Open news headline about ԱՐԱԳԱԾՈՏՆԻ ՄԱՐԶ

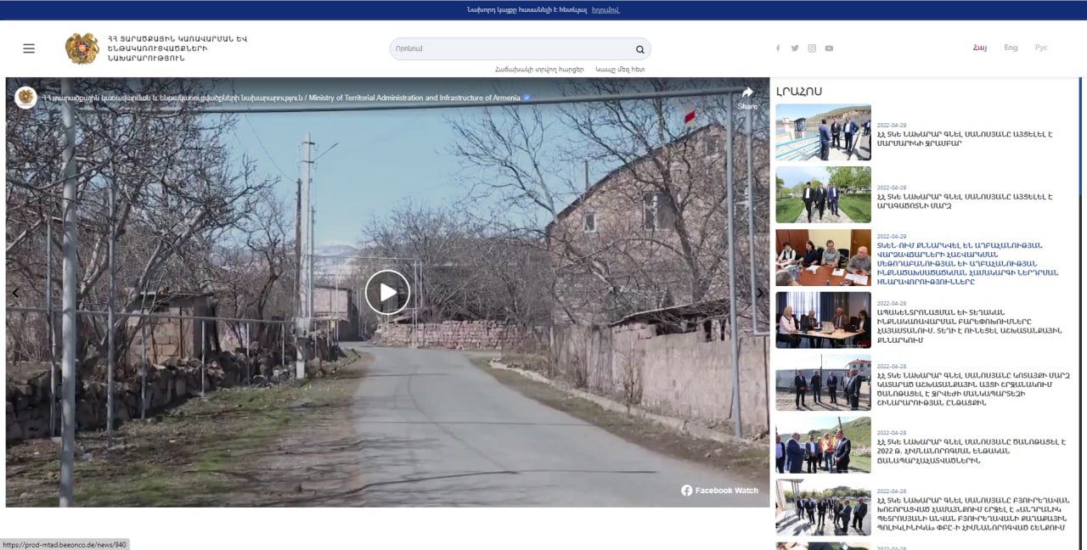pos(965,201)
